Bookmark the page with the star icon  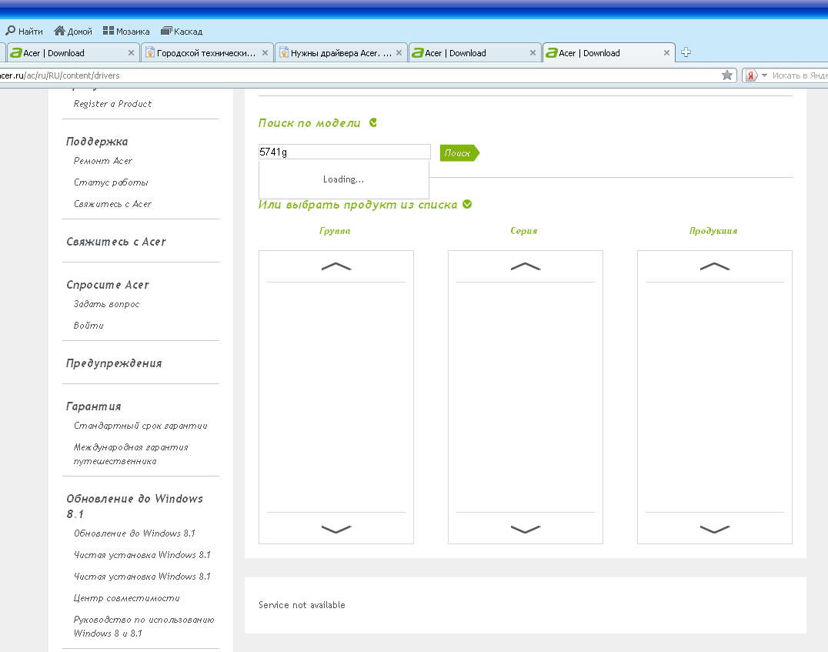click(x=727, y=75)
